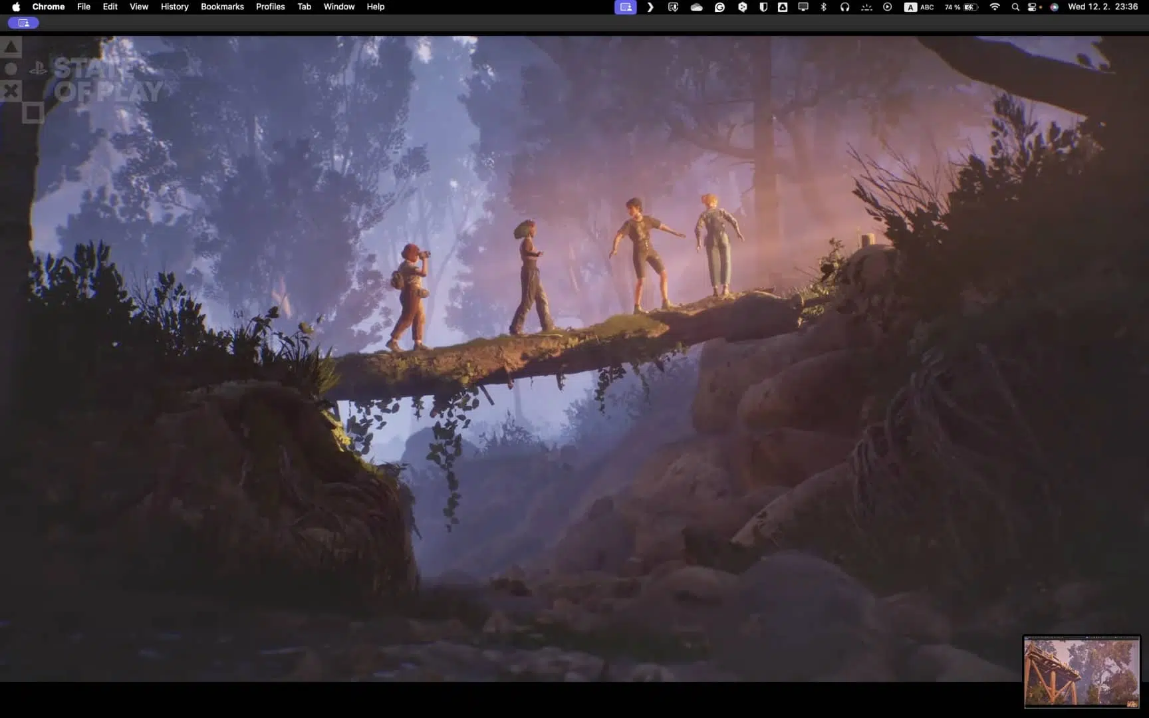The image size is (1149, 718).
Task: Open the Grammarly G menu bar icon
Action: coord(719,7)
